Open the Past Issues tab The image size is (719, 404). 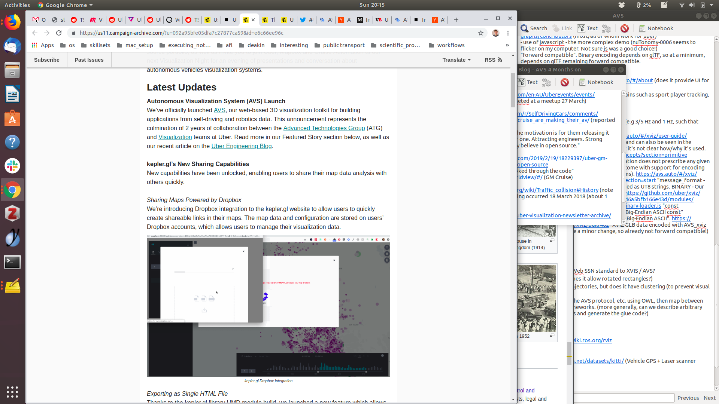pyautogui.click(x=89, y=60)
